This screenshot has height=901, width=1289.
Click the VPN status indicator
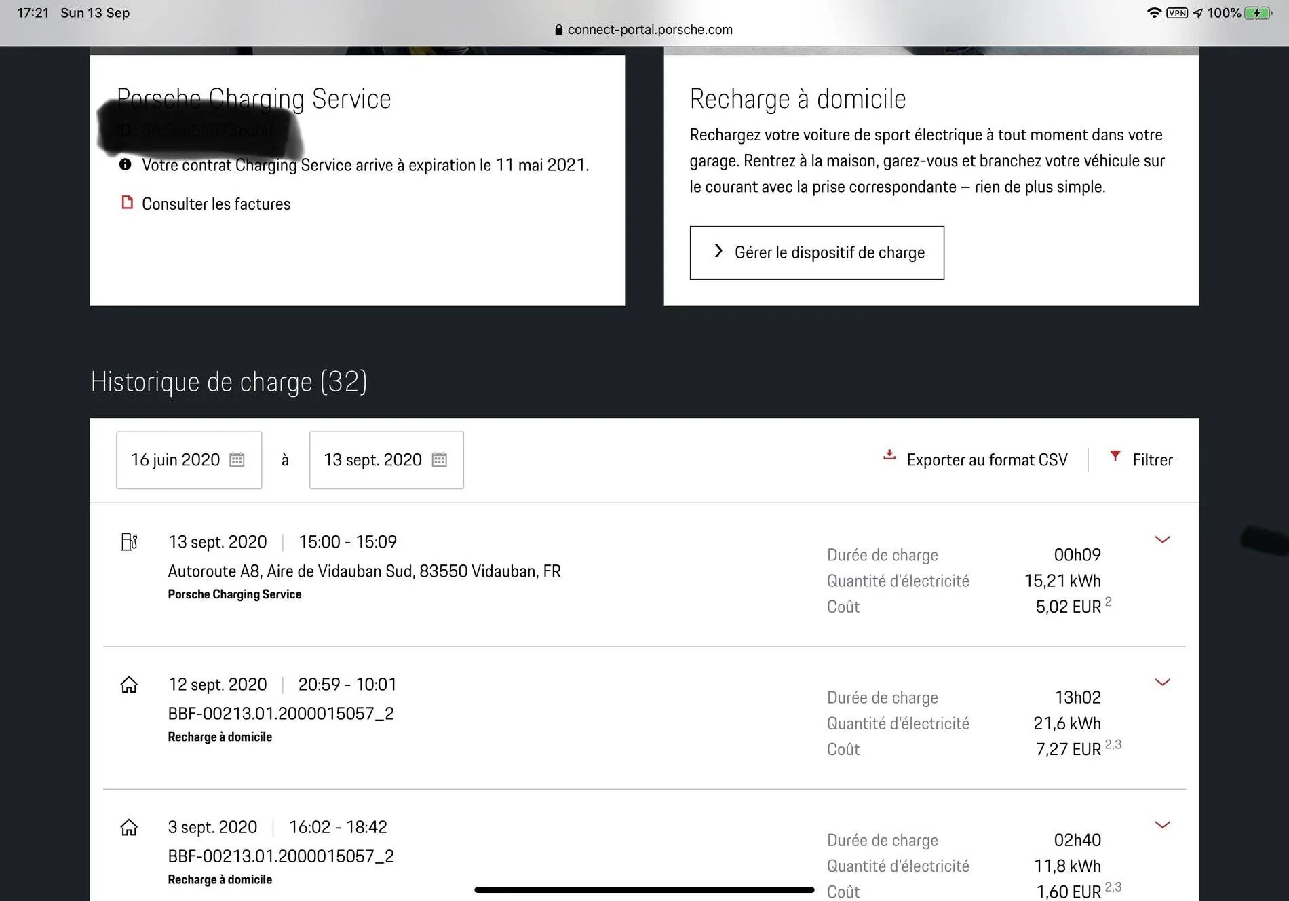[1177, 13]
